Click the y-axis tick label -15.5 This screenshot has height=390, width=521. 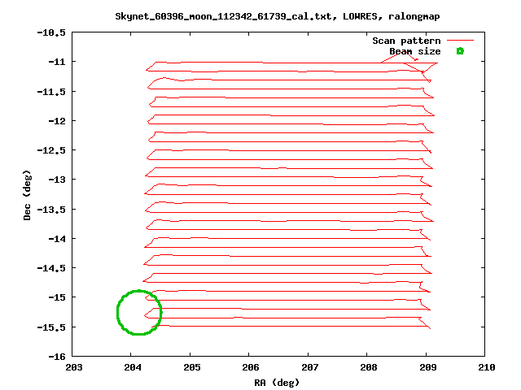coord(51,327)
